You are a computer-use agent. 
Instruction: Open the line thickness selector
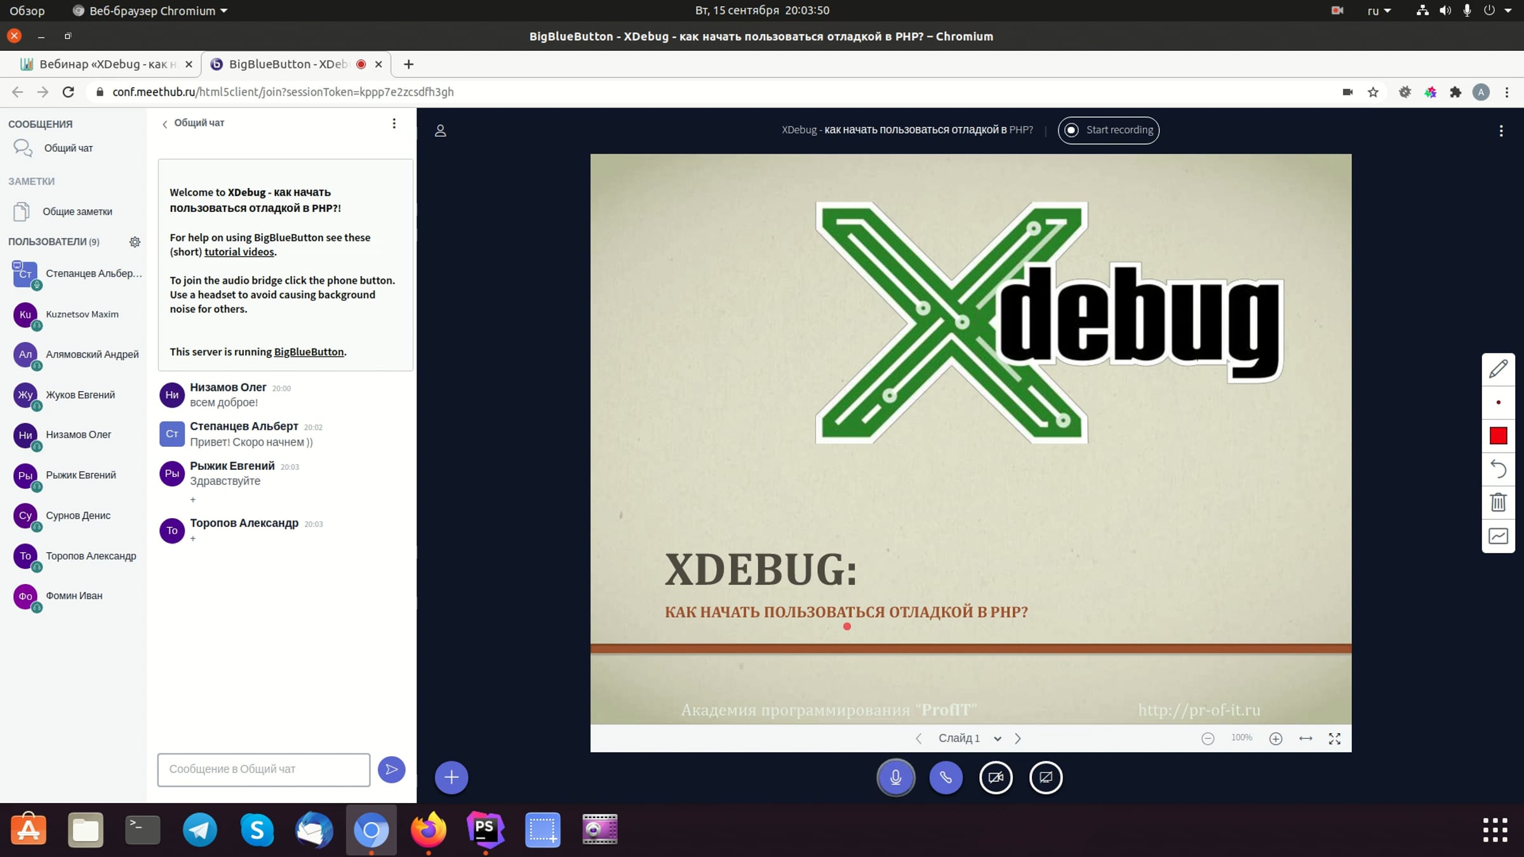click(1498, 402)
